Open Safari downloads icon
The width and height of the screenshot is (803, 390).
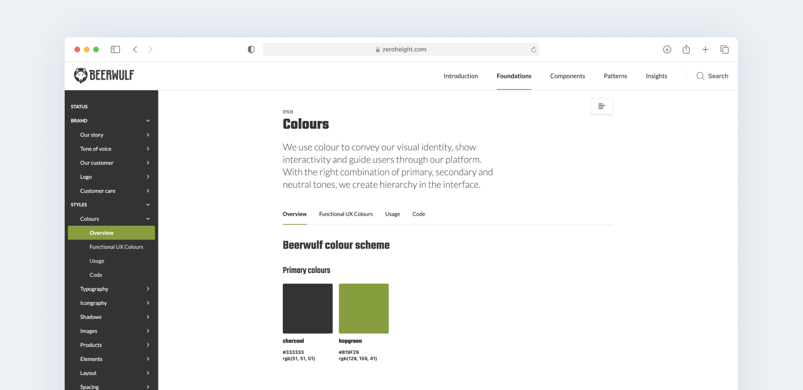(666, 49)
